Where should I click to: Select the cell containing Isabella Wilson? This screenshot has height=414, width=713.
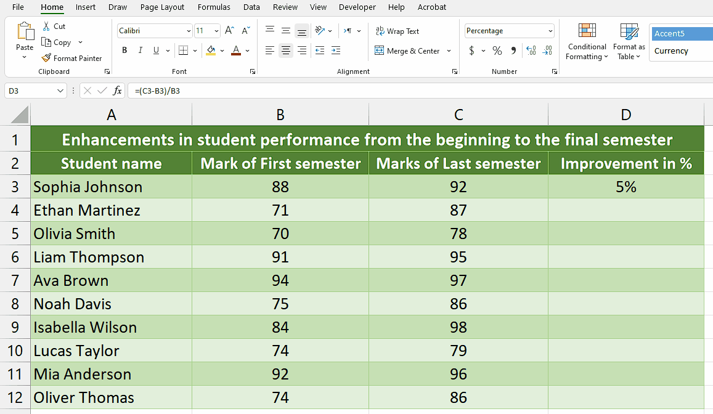111,327
